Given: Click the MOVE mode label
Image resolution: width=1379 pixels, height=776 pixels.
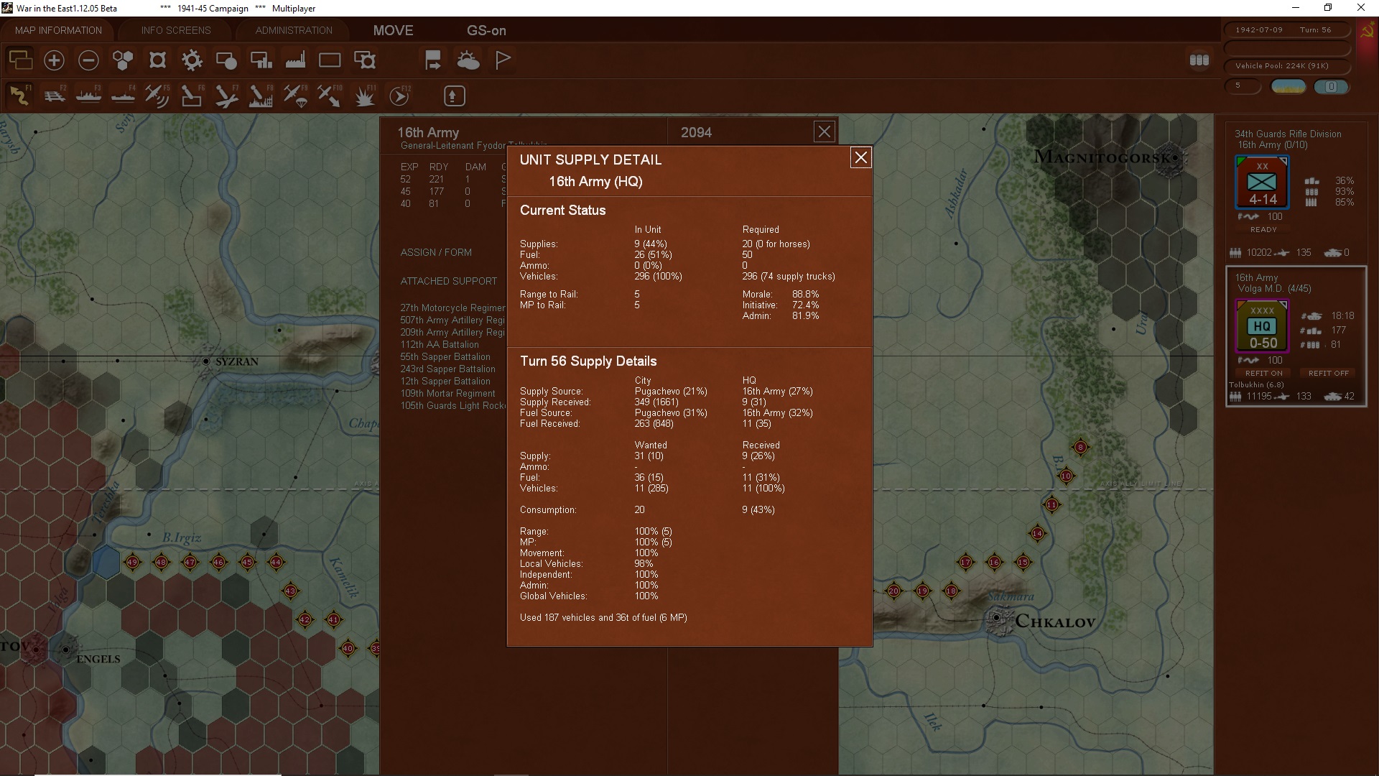Looking at the screenshot, I should pyautogui.click(x=393, y=30).
